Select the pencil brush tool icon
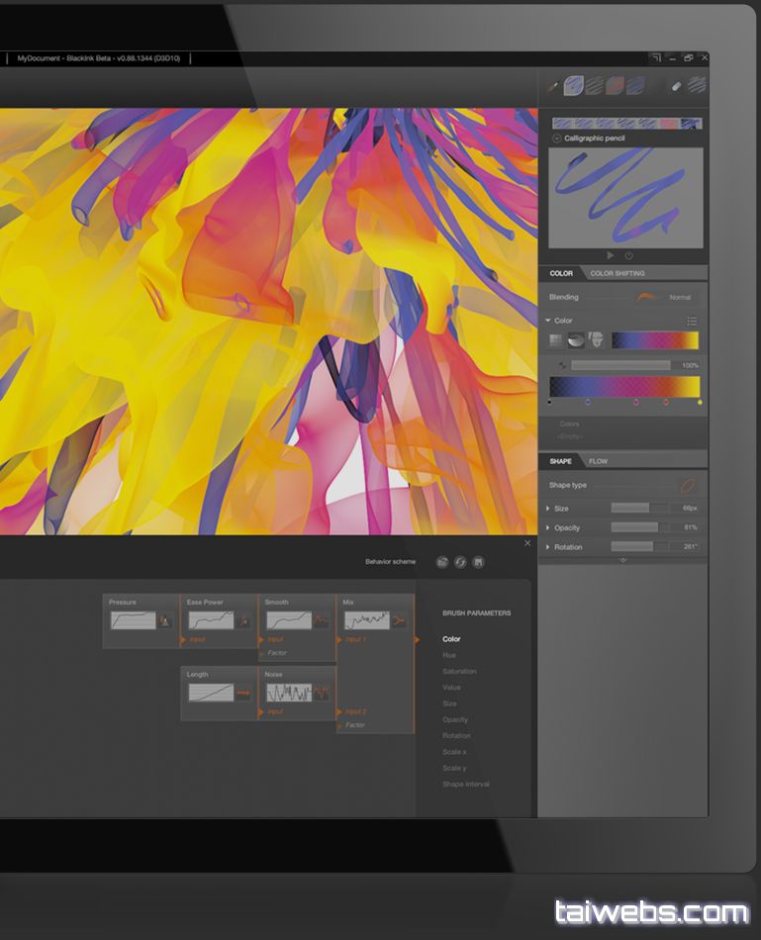The height and width of the screenshot is (940, 761). [x=553, y=86]
